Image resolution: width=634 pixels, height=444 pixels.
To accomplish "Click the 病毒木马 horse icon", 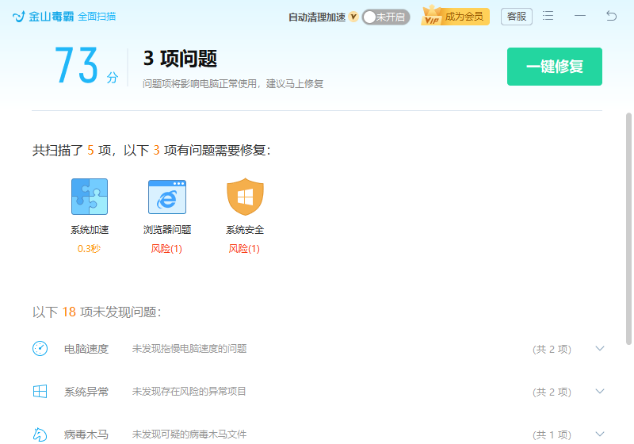I will pos(40,434).
